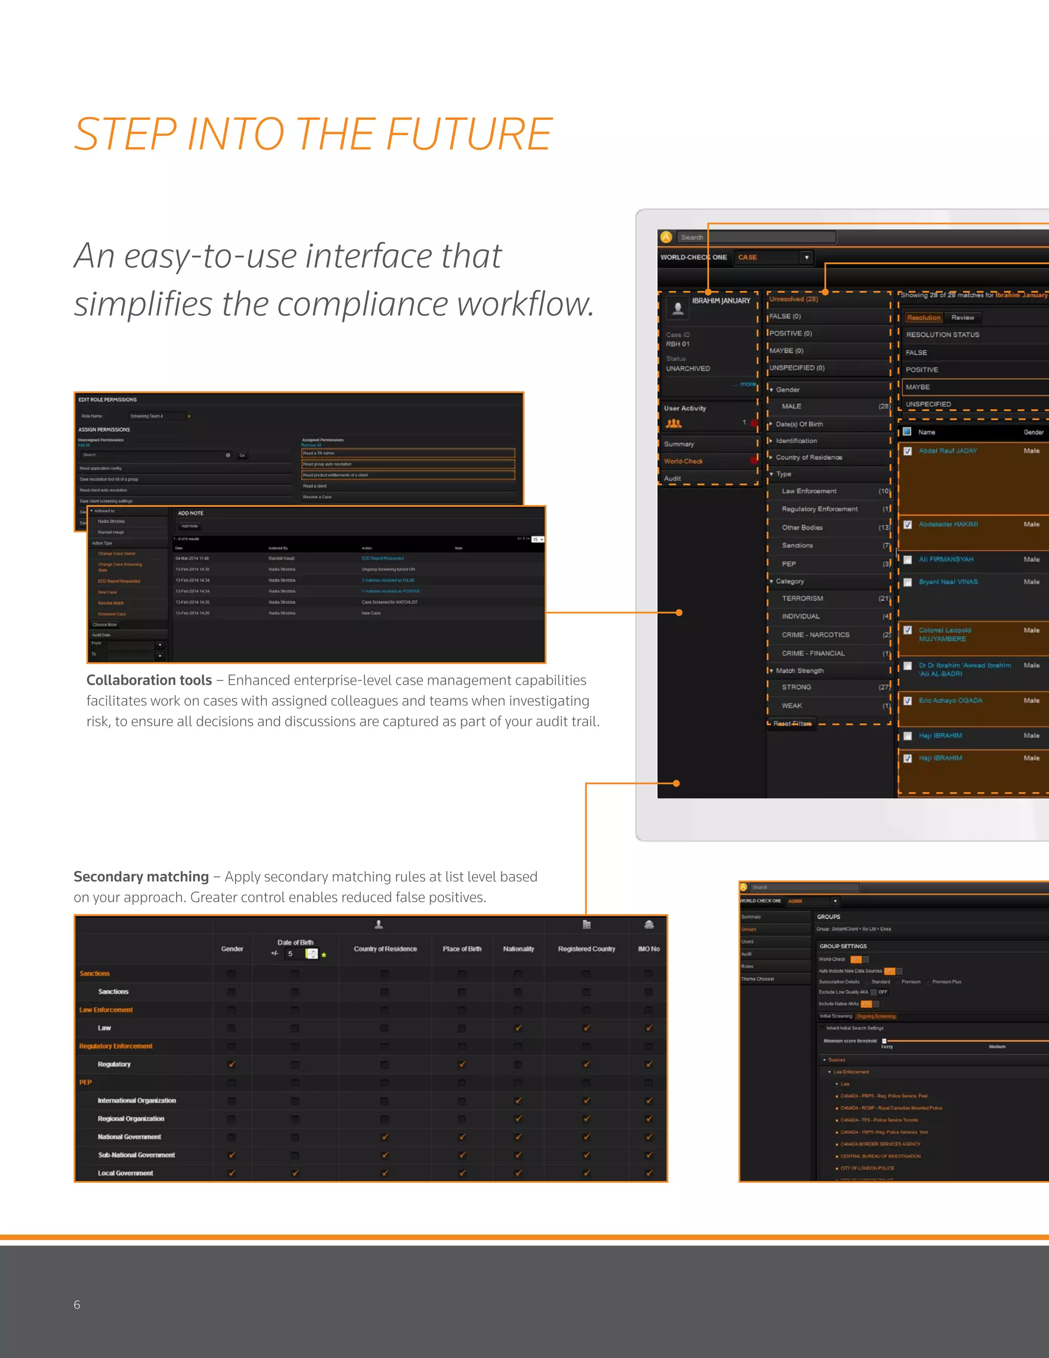1049x1358 pixels.
Task: Click the Reset Filters link
Action: tap(792, 724)
